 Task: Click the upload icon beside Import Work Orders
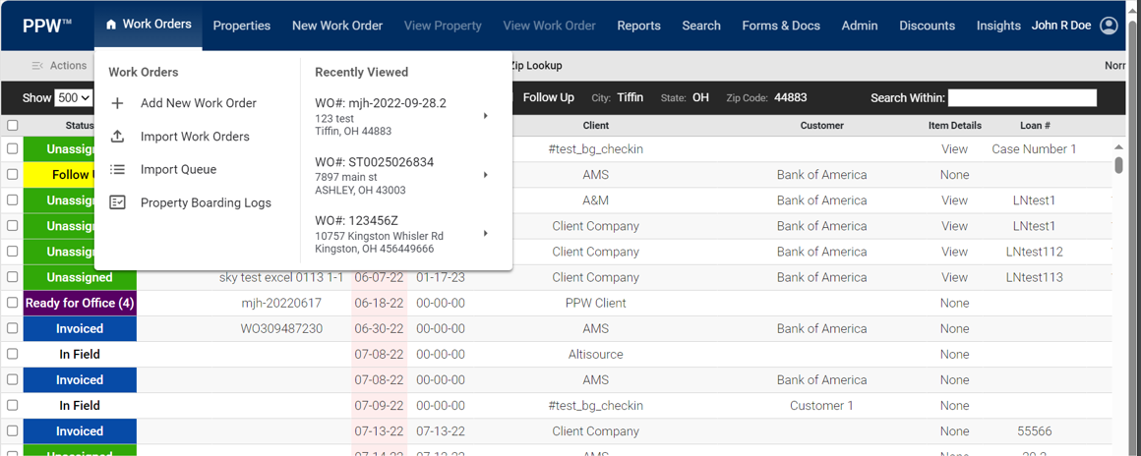(x=117, y=137)
